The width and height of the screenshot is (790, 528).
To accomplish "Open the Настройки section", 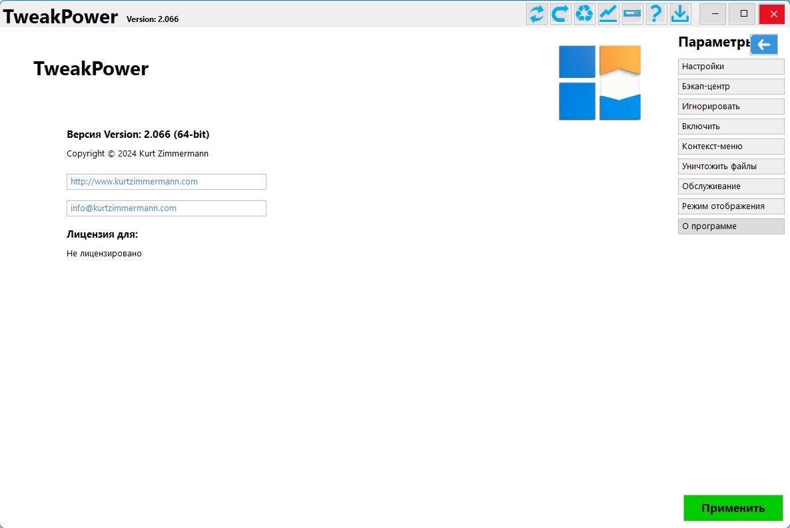I will [x=731, y=67].
